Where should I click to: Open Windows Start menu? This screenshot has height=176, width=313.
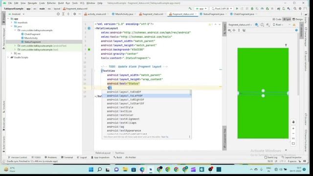click(x=91, y=170)
